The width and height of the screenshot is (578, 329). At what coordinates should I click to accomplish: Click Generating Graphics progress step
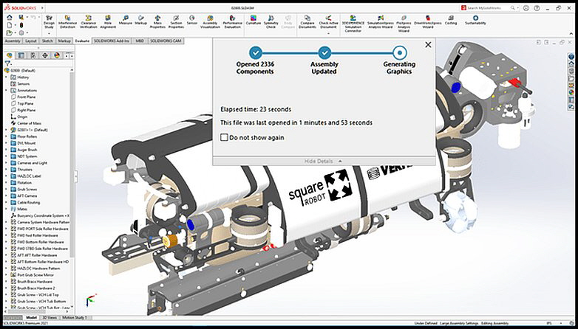tap(399, 60)
